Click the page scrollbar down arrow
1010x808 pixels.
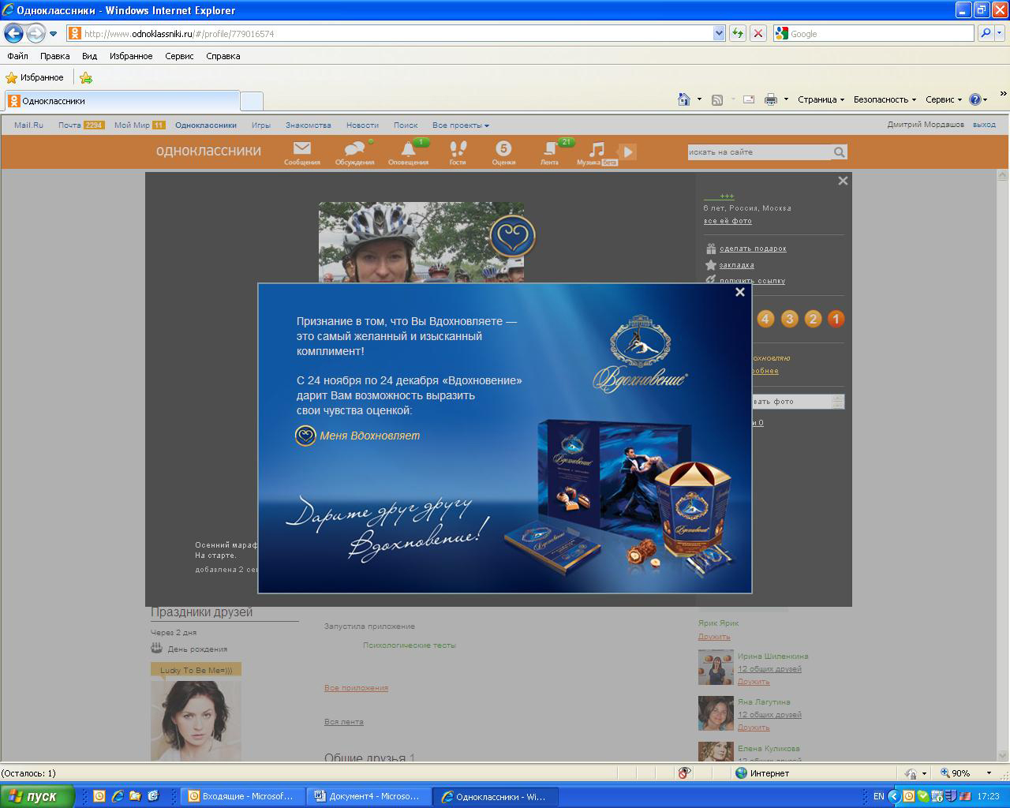click(x=1003, y=755)
